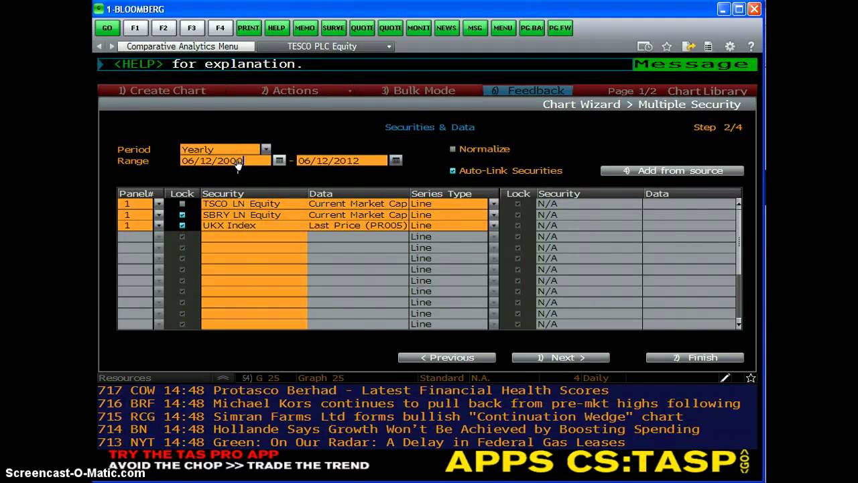
Task: Click the securities table scroll-down arrow
Action: [x=739, y=325]
